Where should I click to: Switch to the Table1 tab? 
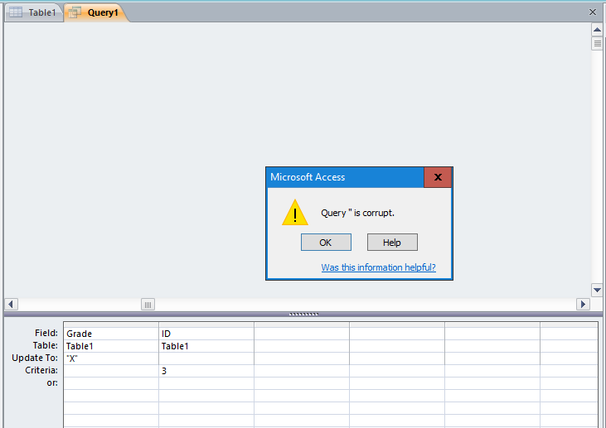coord(34,12)
